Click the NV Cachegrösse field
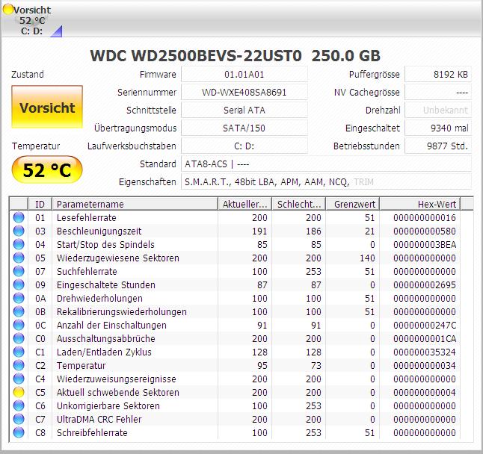 pos(438,92)
